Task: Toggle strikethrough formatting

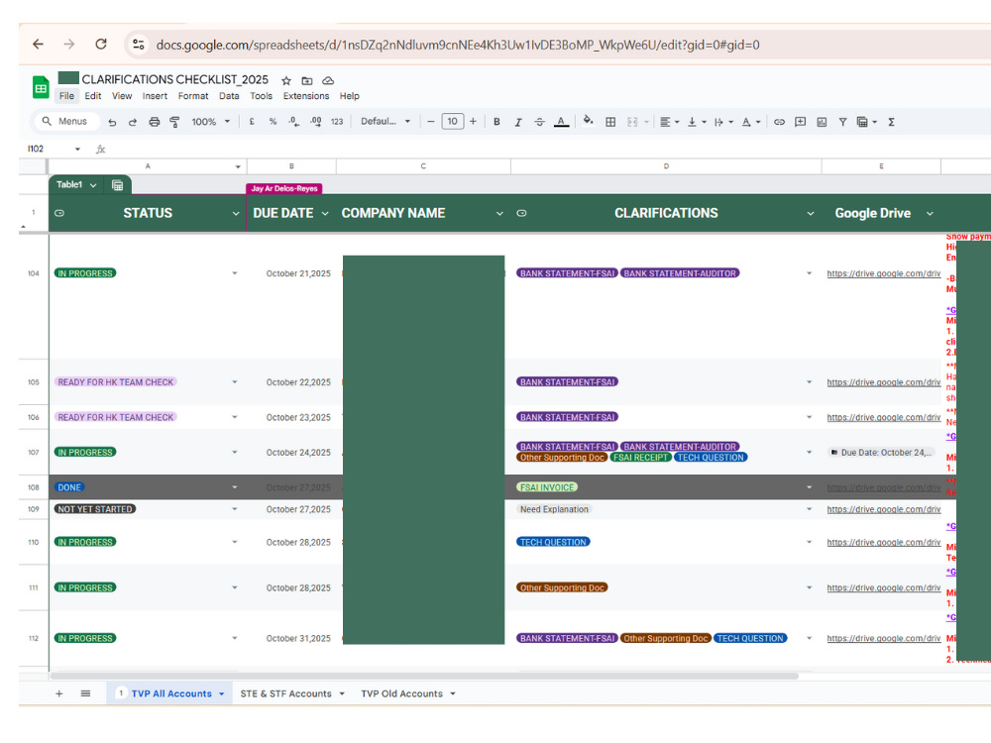Action: click(539, 122)
